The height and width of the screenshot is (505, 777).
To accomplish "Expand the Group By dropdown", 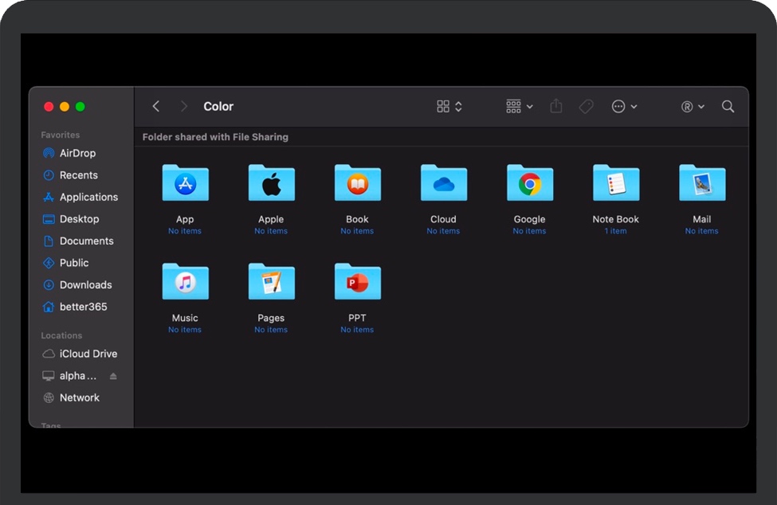I will pos(520,107).
